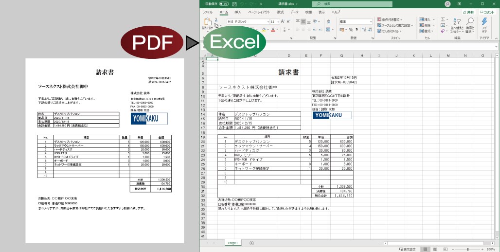Click the Clear eraser icon
The height and width of the screenshot is (252, 500).
(x=443, y=31)
